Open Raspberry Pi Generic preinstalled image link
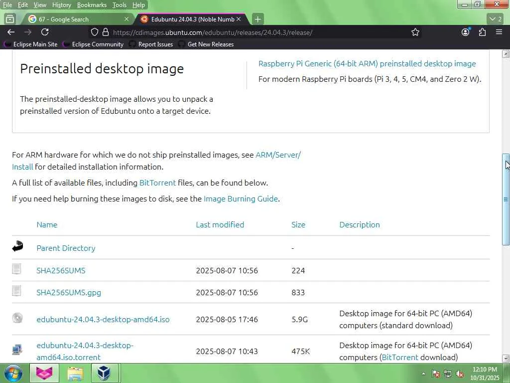Screen dimensions: 510x383 tap(367, 63)
